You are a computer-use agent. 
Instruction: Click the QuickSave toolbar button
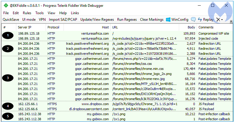[11, 20]
